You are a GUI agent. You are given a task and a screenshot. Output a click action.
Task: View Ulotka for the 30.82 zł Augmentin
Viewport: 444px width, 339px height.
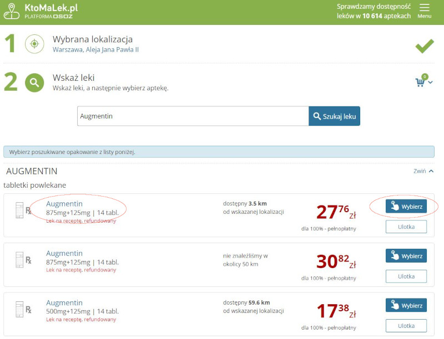[406, 276]
